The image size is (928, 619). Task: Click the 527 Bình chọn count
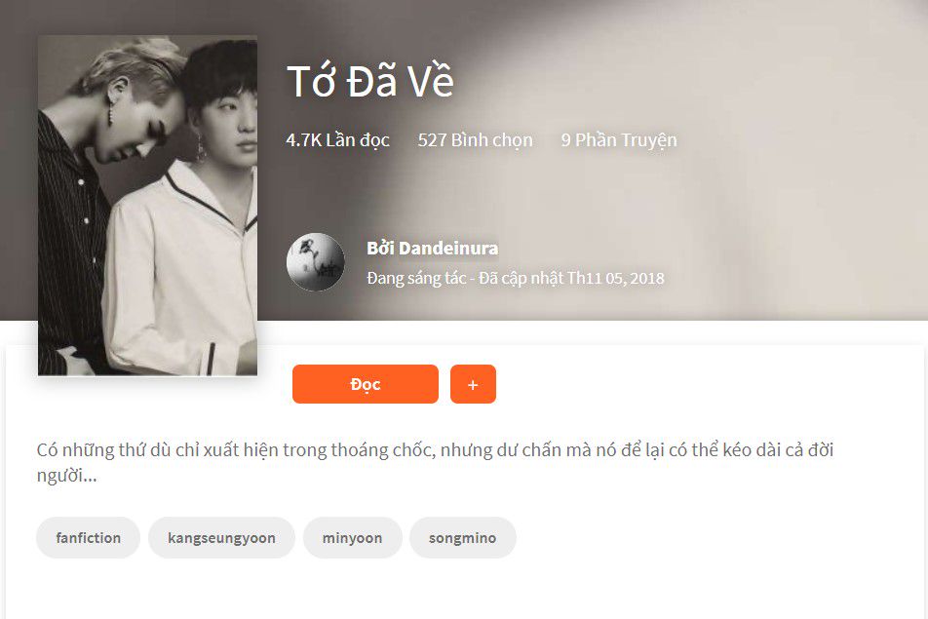click(476, 140)
